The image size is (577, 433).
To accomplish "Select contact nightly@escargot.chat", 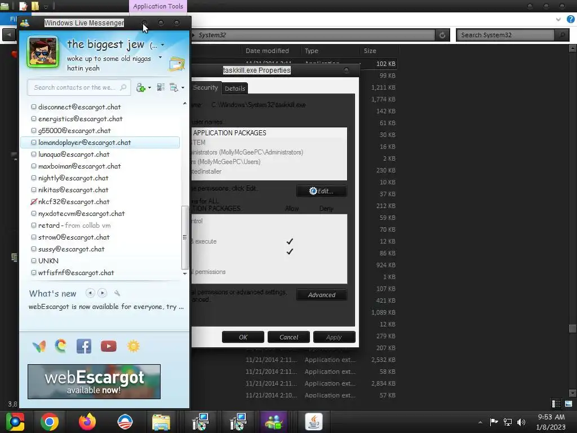I will (73, 178).
